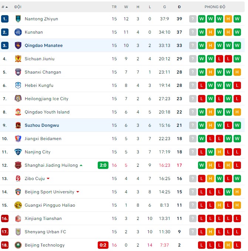248x251 pixels.
Task: Open Nanjing City blue crest icon
Action: tap(18, 152)
